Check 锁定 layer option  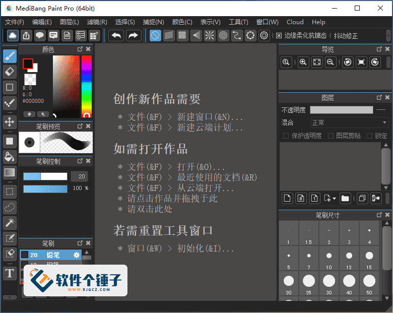369,136
